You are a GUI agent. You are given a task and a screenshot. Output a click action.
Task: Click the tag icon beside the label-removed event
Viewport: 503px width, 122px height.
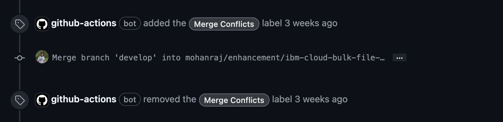pos(20,100)
